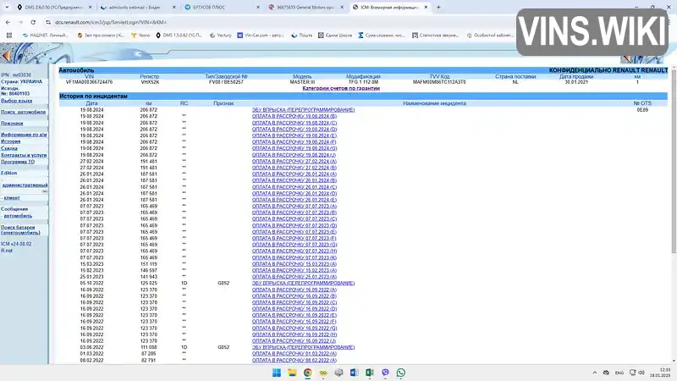Go back using the browser back arrow
Viewport: 677px width, 381px height.
[8, 22]
